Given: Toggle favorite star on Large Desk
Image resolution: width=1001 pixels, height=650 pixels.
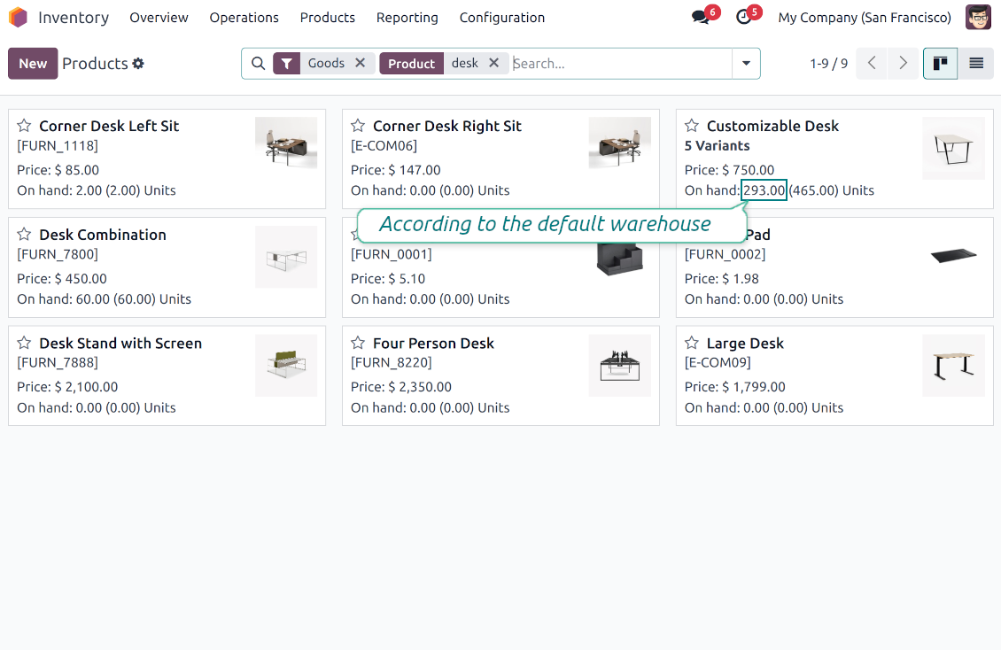Looking at the screenshot, I should [692, 343].
